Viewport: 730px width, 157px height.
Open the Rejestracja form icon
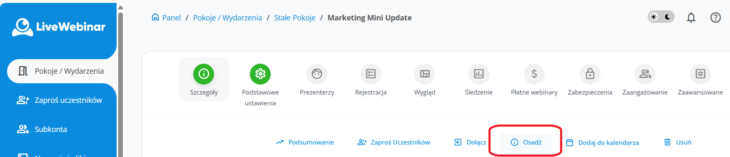tap(371, 74)
